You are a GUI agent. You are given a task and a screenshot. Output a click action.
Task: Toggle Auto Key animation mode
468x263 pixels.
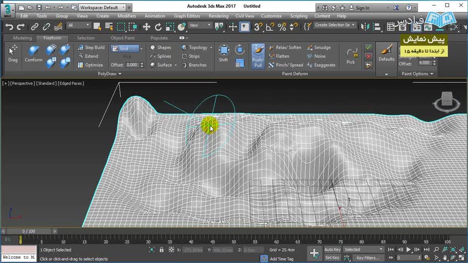pyautogui.click(x=332, y=250)
